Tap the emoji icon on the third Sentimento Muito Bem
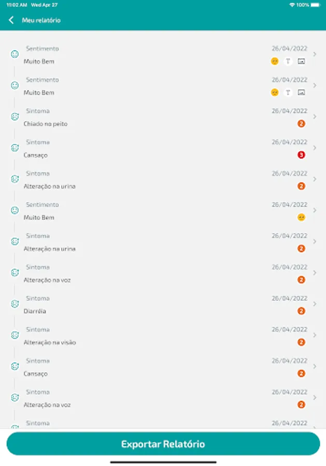Screen dimensions: 326x466 coord(301,216)
